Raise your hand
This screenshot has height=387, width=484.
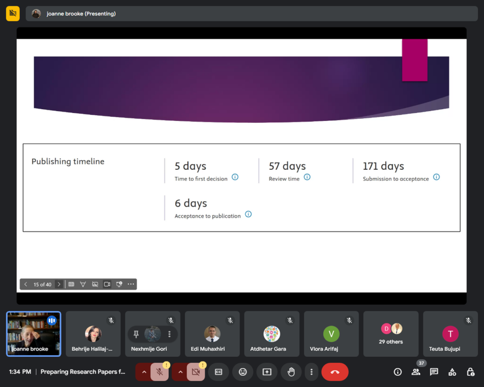point(291,372)
